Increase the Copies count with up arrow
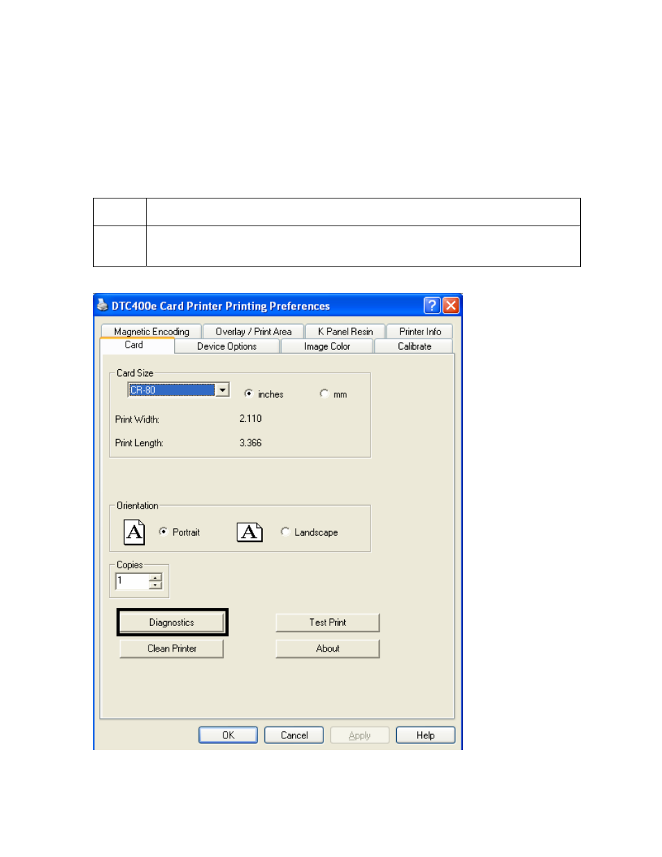The image size is (662, 857). [155, 577]
